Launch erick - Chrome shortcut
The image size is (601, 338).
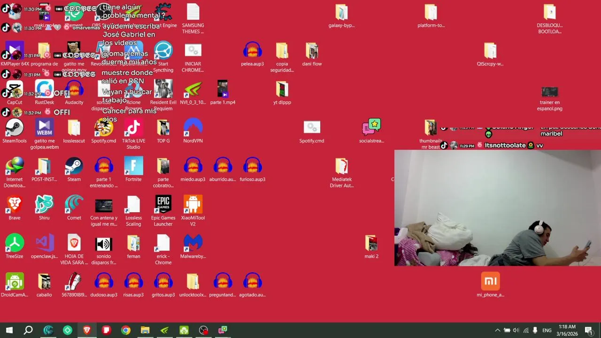[x=163, y=250]
